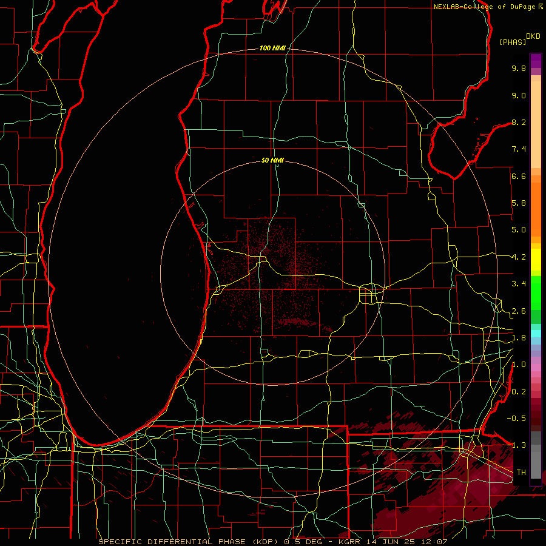546x546 pixels.
Task: Click the 0.2 value on color scale
Action: (x=519, y=392)
